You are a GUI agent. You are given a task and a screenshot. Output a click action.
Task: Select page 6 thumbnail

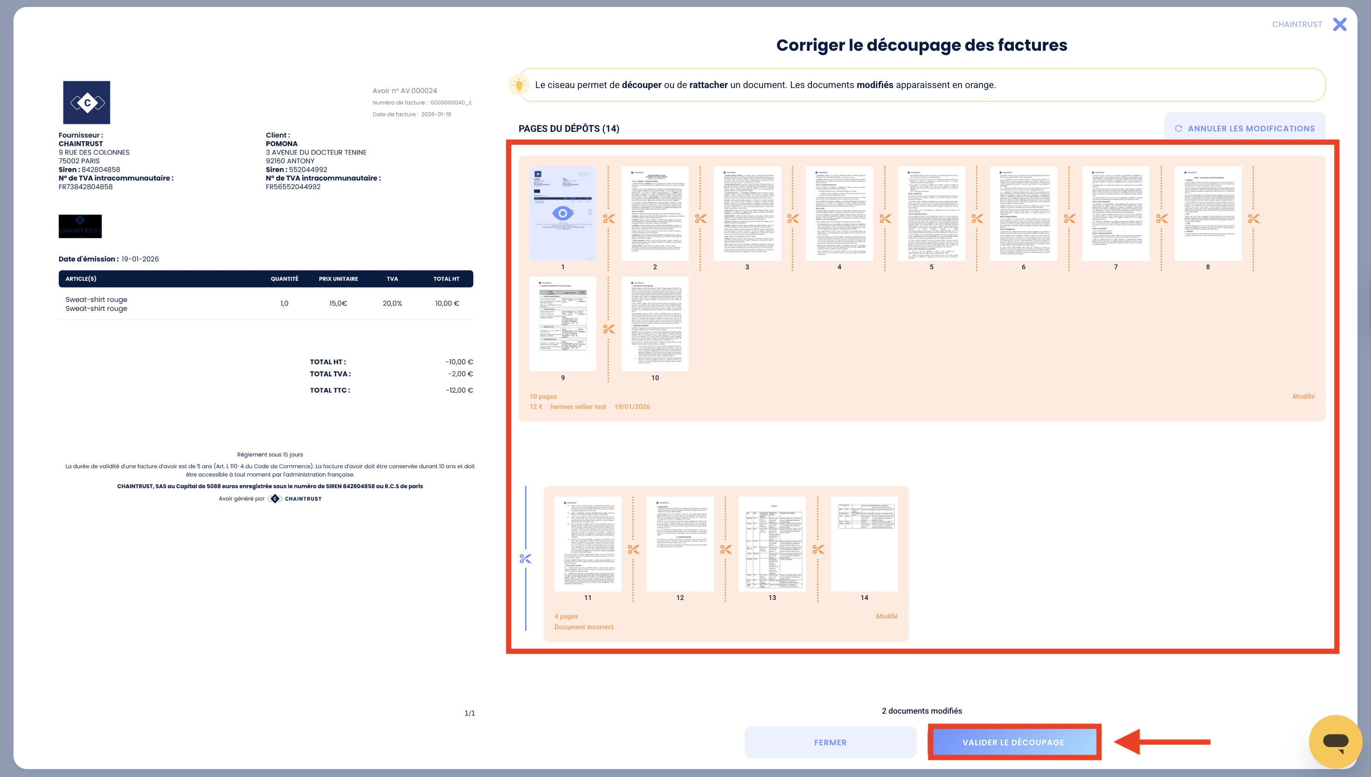(1023, 213)
